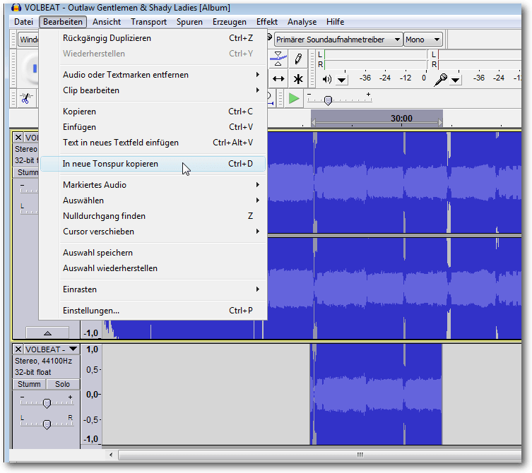Viewport: 532px width, 473px height.
Task: Select the Time Shift arrow tool
Action: point(278,79)
